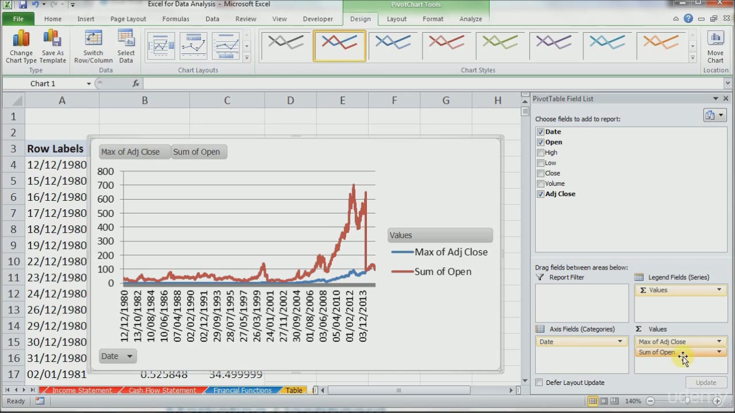Expand the Chart Styles gallery
Image resolution: width=735 pixels, height=413 pixels.
(693, 58)
